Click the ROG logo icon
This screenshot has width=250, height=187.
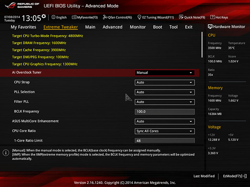10,5
